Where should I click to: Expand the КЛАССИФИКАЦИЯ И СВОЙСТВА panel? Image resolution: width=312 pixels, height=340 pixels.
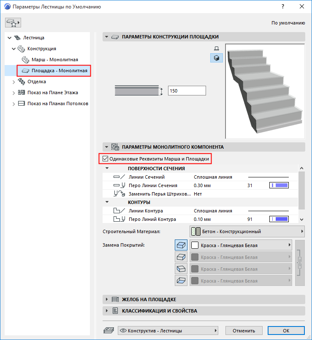pos(106,311)
